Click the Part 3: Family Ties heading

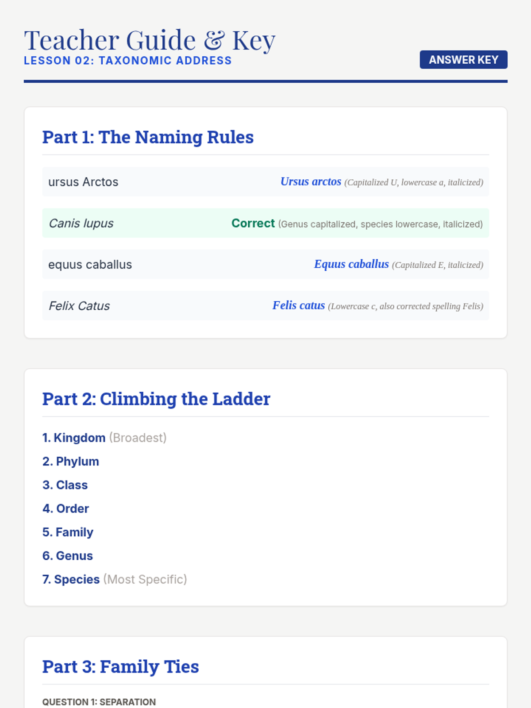click(x=120, y=667)
